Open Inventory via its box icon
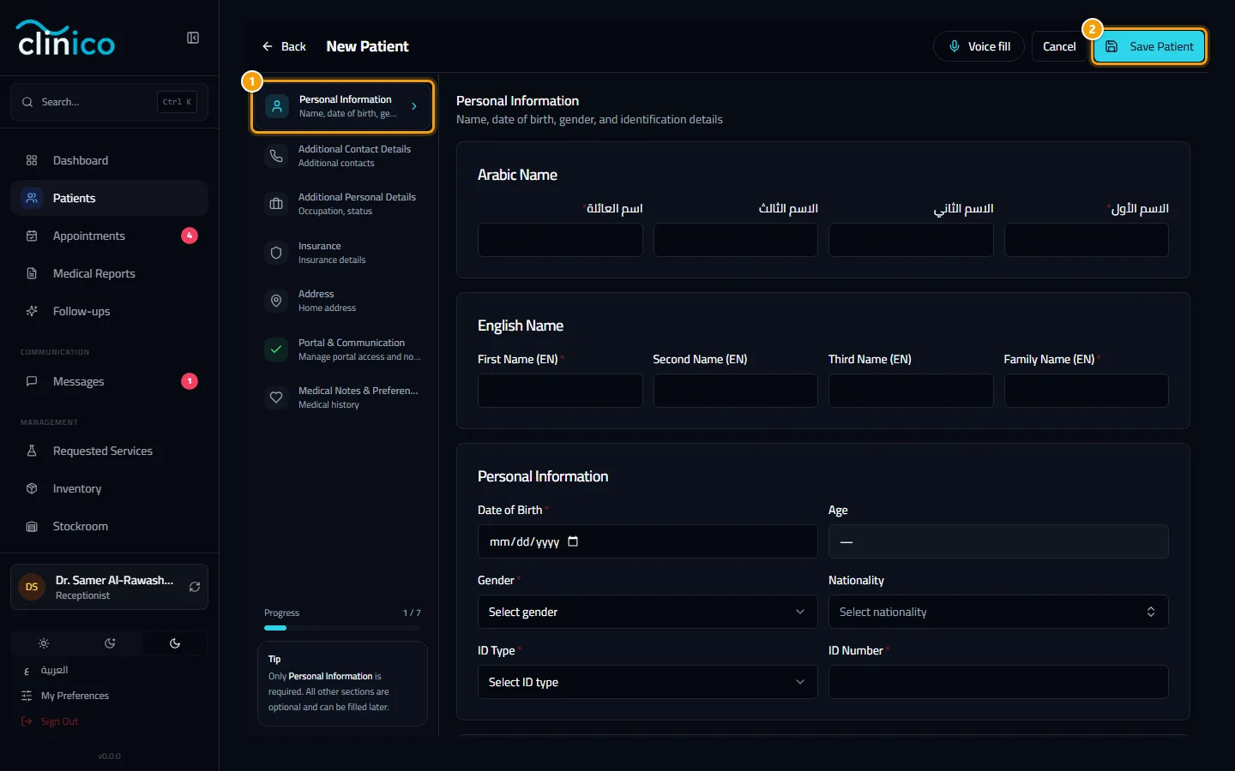This screenshot has width=1235, height=771. pyautogui.click(x=32, y=488)
